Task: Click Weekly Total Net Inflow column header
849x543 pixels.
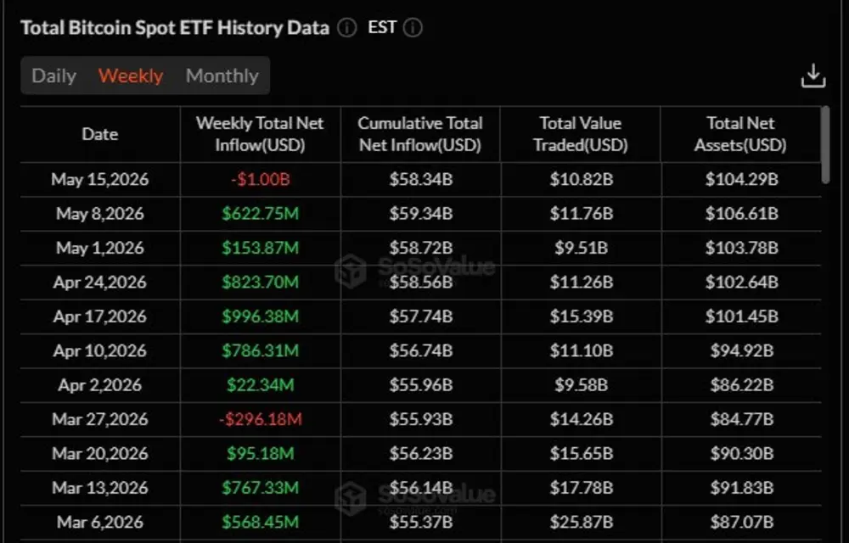Action: point(260,134)
